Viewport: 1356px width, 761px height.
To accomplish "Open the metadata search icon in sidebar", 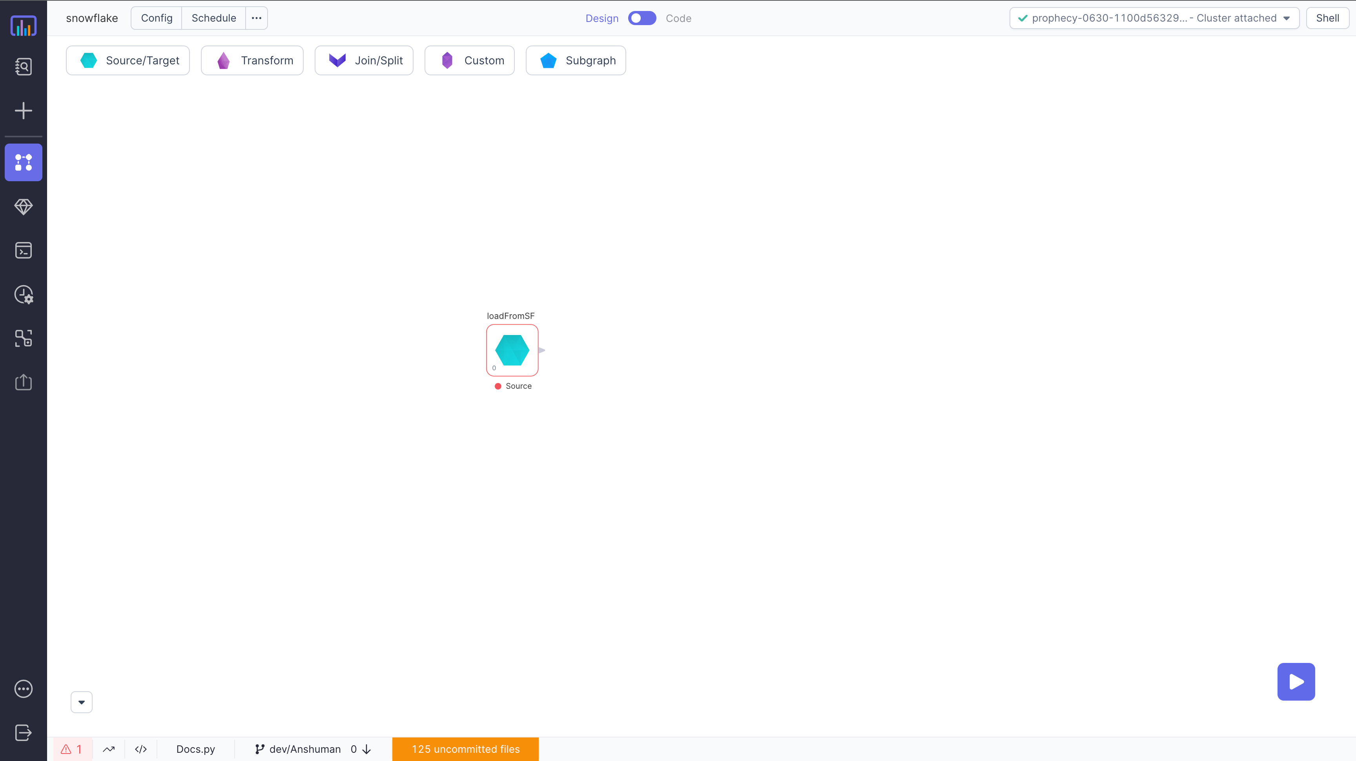I will 23,66.
